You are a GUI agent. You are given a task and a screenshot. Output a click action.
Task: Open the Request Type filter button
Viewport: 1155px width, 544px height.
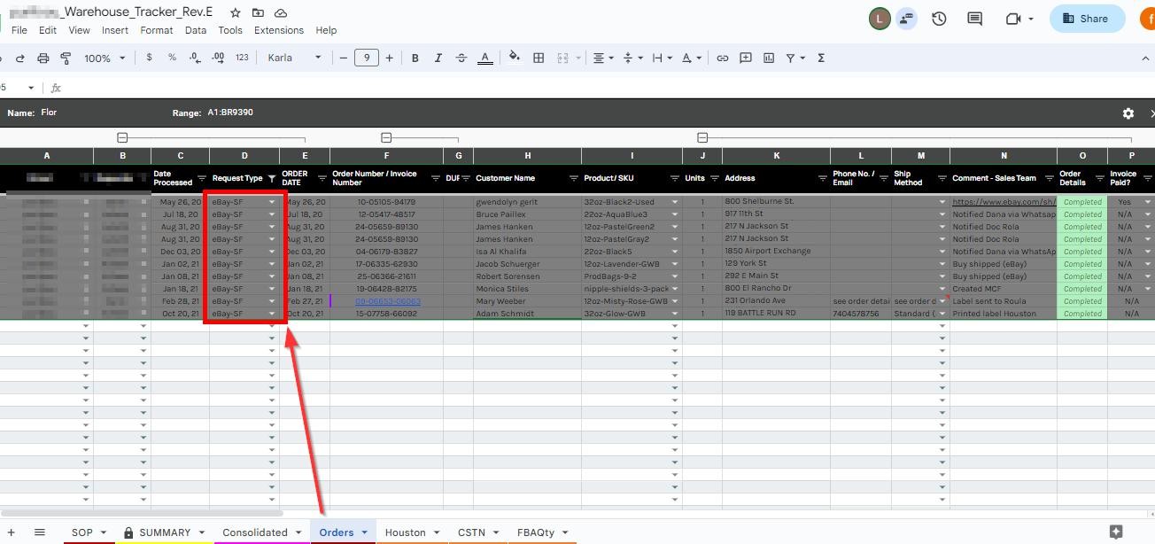[x=272, y=178]
